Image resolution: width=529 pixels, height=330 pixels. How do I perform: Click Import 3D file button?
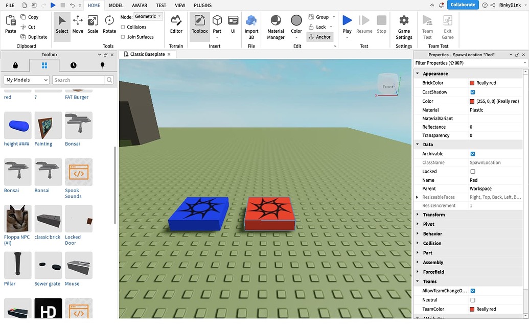pyautogui.click(x=251, y=27)
